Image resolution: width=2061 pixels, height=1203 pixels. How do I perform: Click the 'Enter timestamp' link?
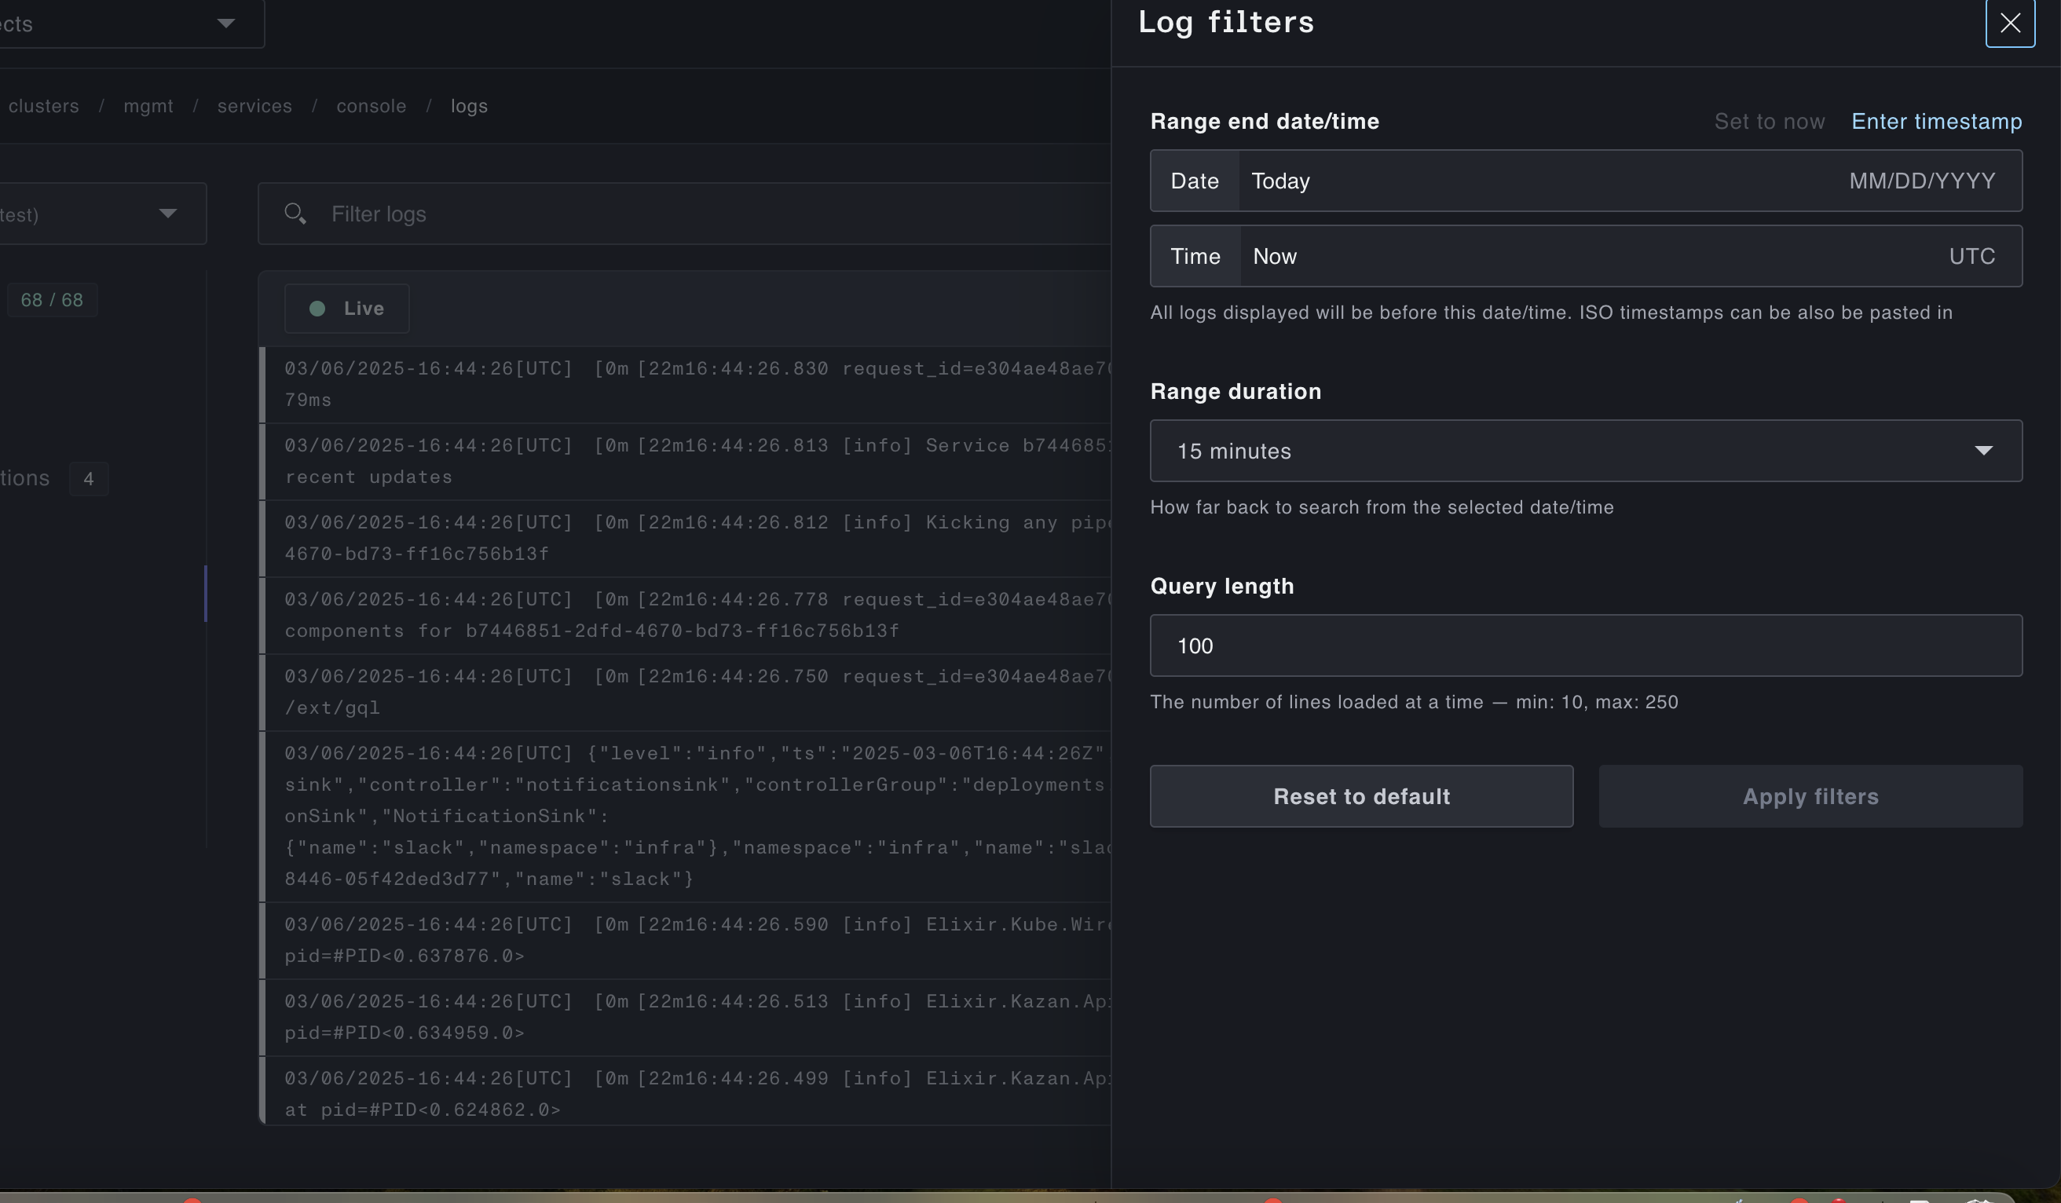pos(1936,121)
